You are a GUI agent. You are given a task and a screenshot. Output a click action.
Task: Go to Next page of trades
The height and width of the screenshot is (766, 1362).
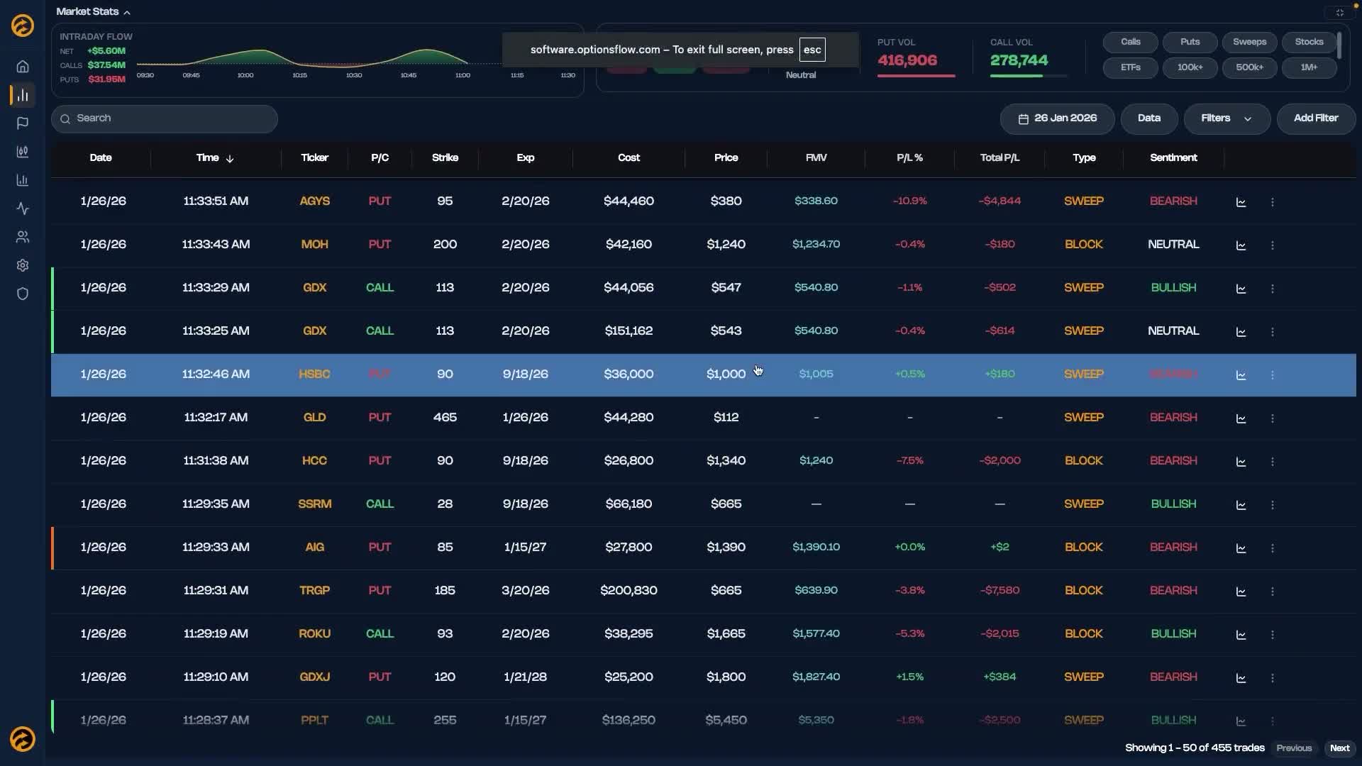pyautogui.click(x=1339, y=748)
